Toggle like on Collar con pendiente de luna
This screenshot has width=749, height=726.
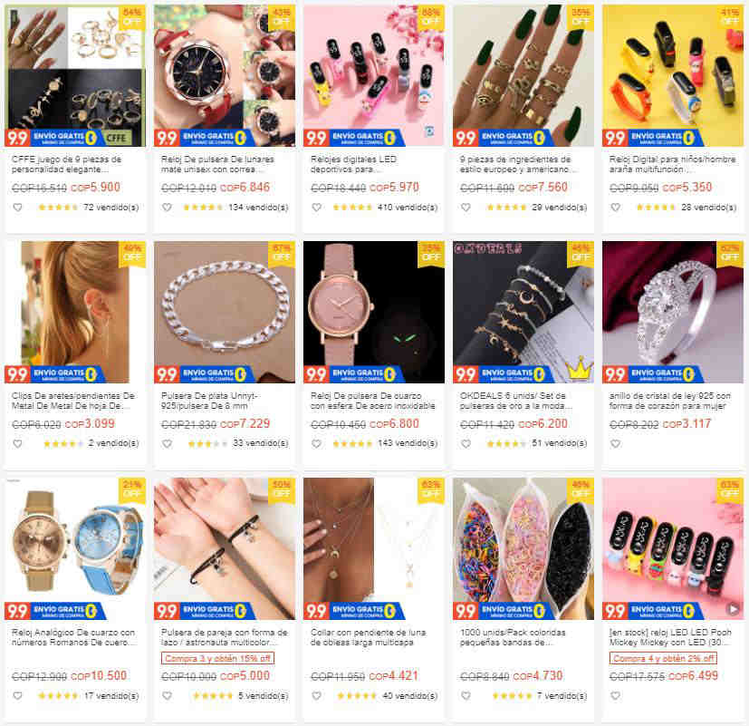coord(316,696)
